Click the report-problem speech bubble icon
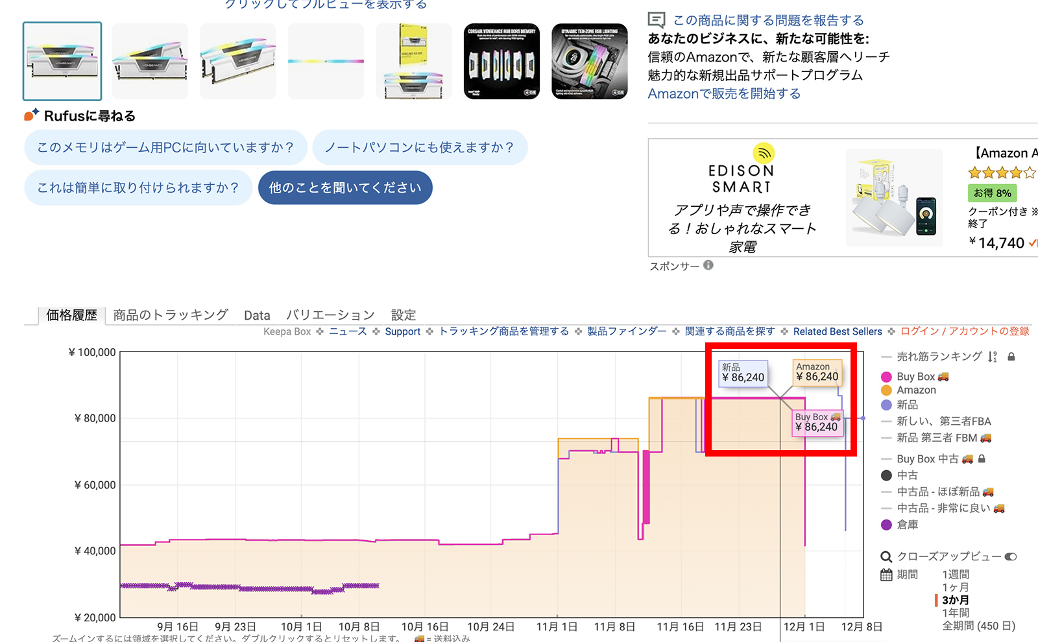Image resolution: width=1038 pixels, height=642 pixels. click(x=657, y=20)
